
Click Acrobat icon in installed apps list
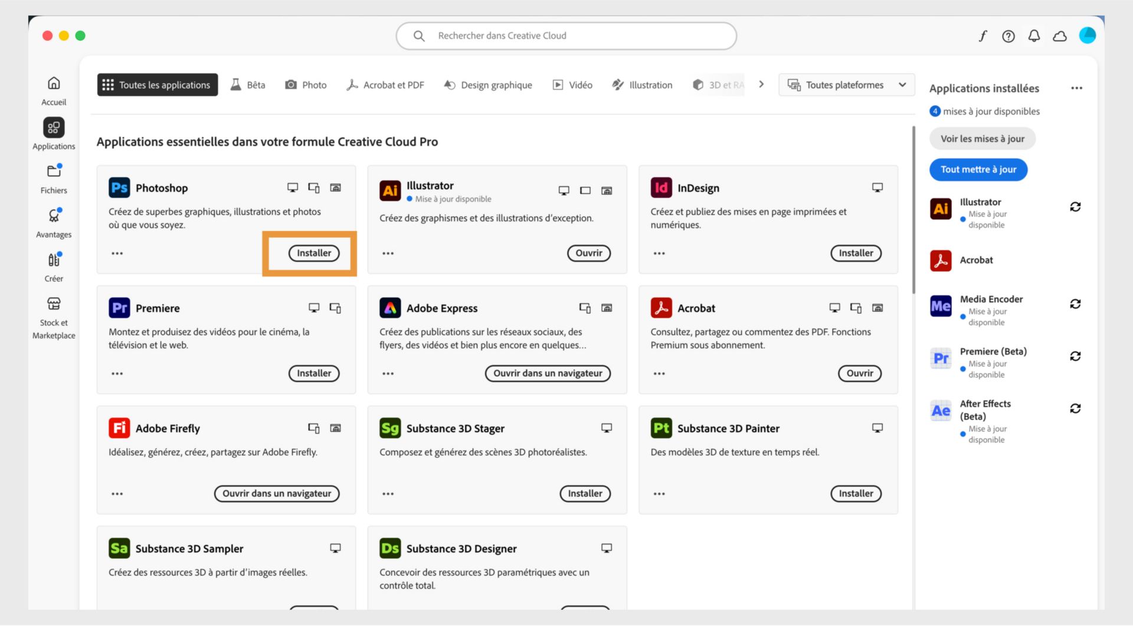[x=941, y=261]
